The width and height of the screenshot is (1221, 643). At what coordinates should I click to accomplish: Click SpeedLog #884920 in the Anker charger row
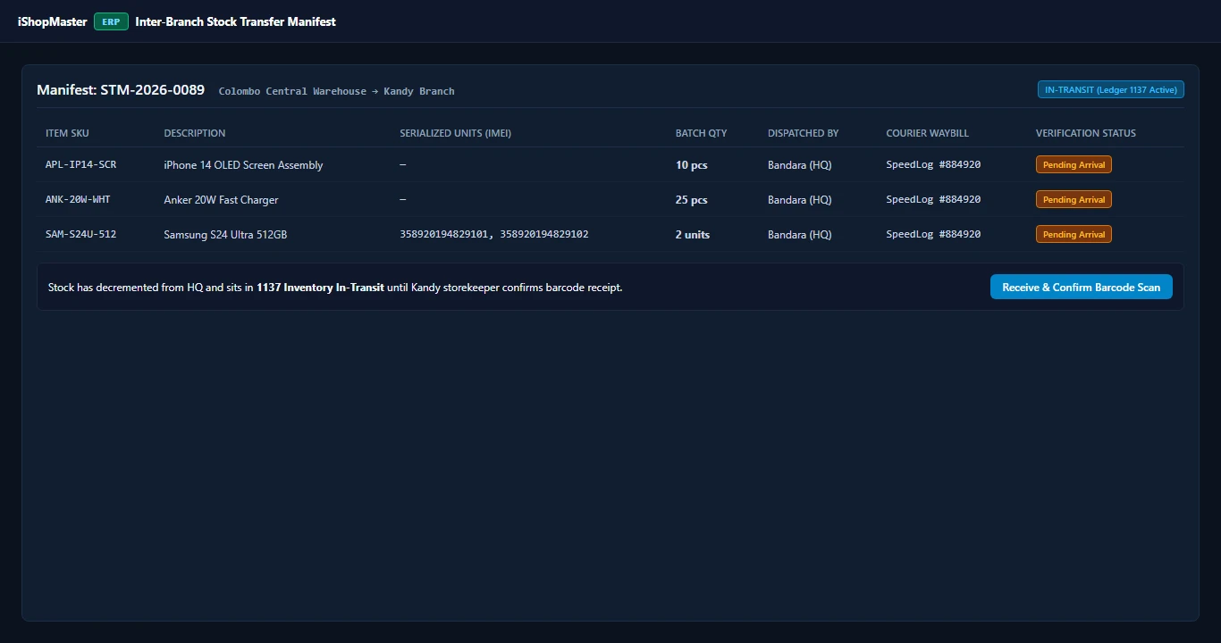[x=934, y=199]
